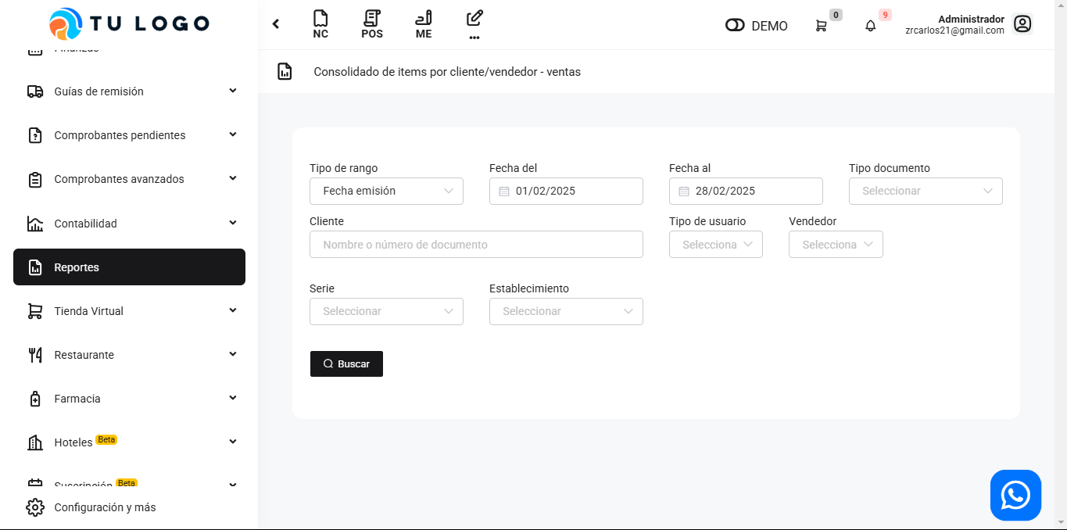Open the shopping cart icon

coord(821,26)
